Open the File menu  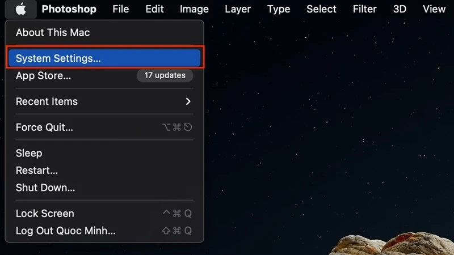pyautogui.click(x=120, y=9)
